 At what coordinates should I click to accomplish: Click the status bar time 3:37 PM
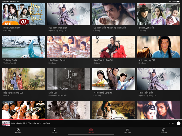click(5, 2)
